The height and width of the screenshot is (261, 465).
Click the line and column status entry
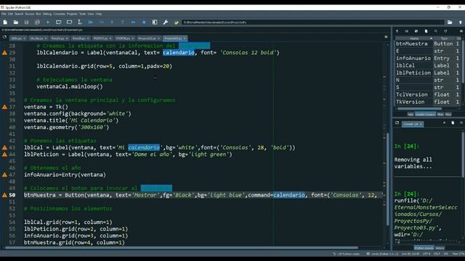411,254
